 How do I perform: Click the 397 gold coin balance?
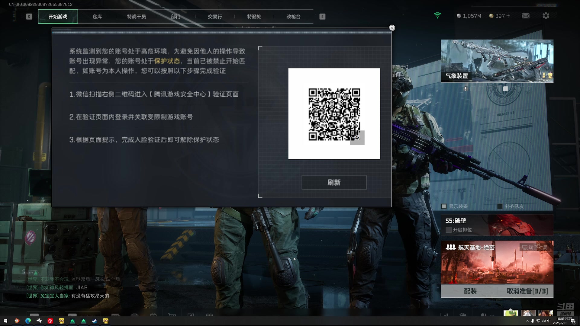pyautogui.click(x=497, y=16)
